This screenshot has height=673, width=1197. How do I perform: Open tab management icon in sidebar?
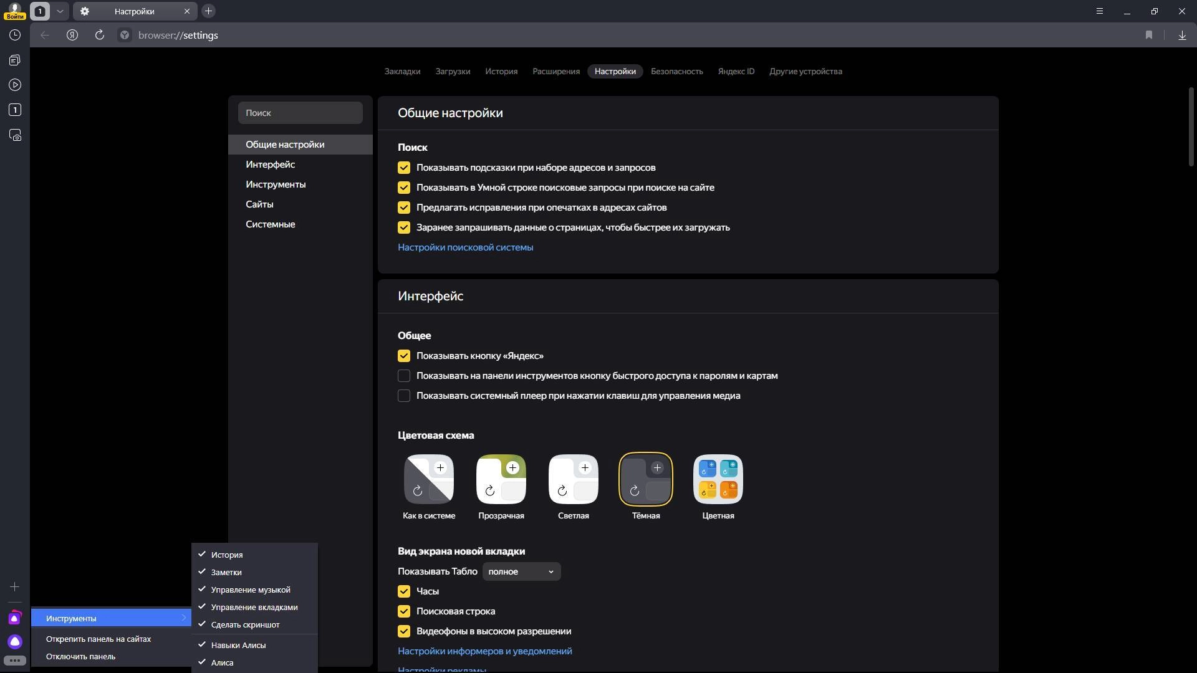pyautogui.click(x=15, y=110)
